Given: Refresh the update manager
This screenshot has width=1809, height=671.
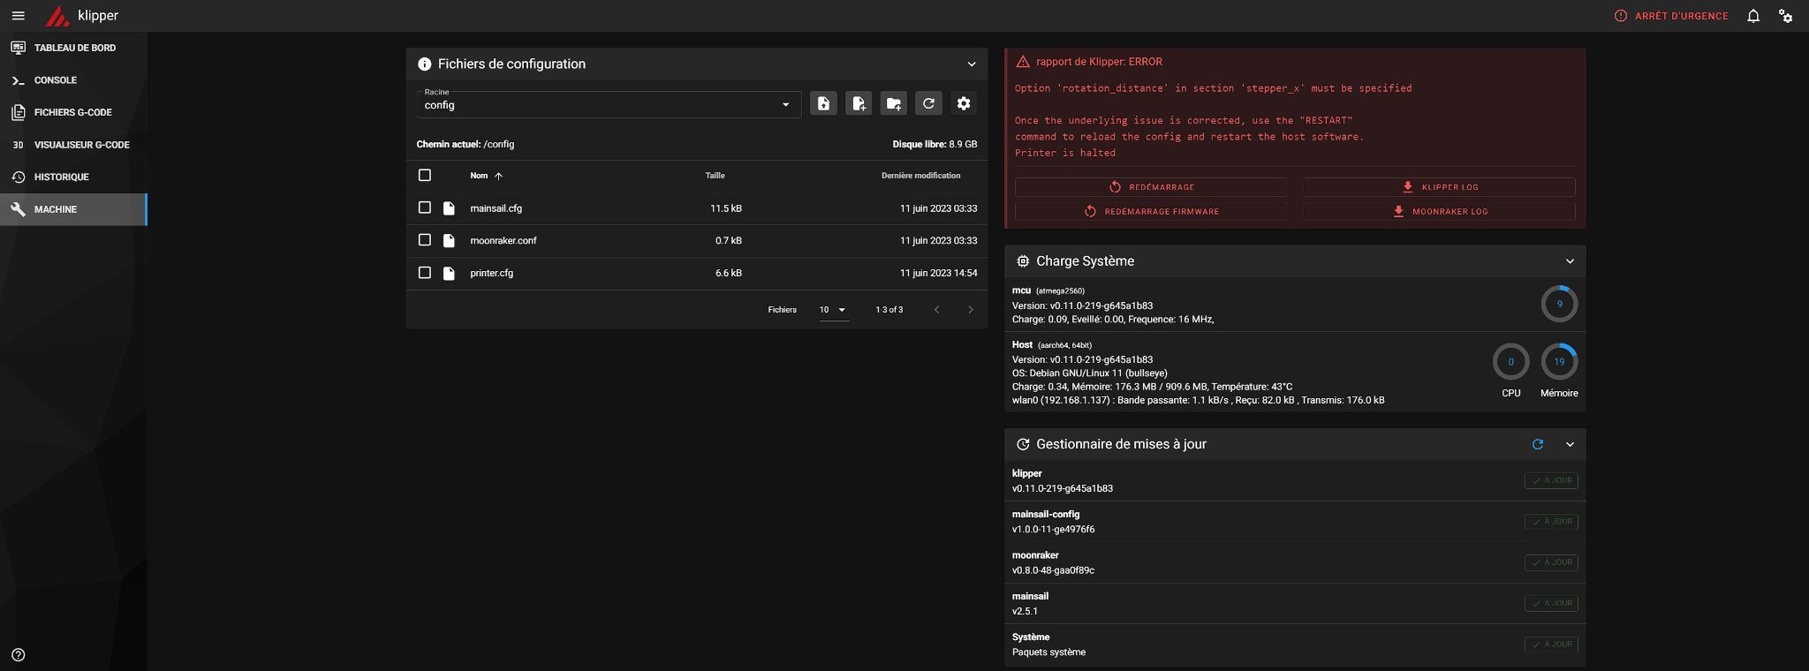Looking at the screenshot, I should pos(1538,444).
